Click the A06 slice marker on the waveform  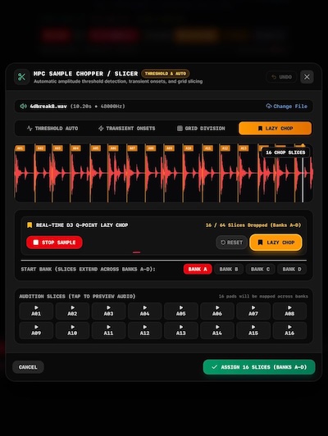113,148
